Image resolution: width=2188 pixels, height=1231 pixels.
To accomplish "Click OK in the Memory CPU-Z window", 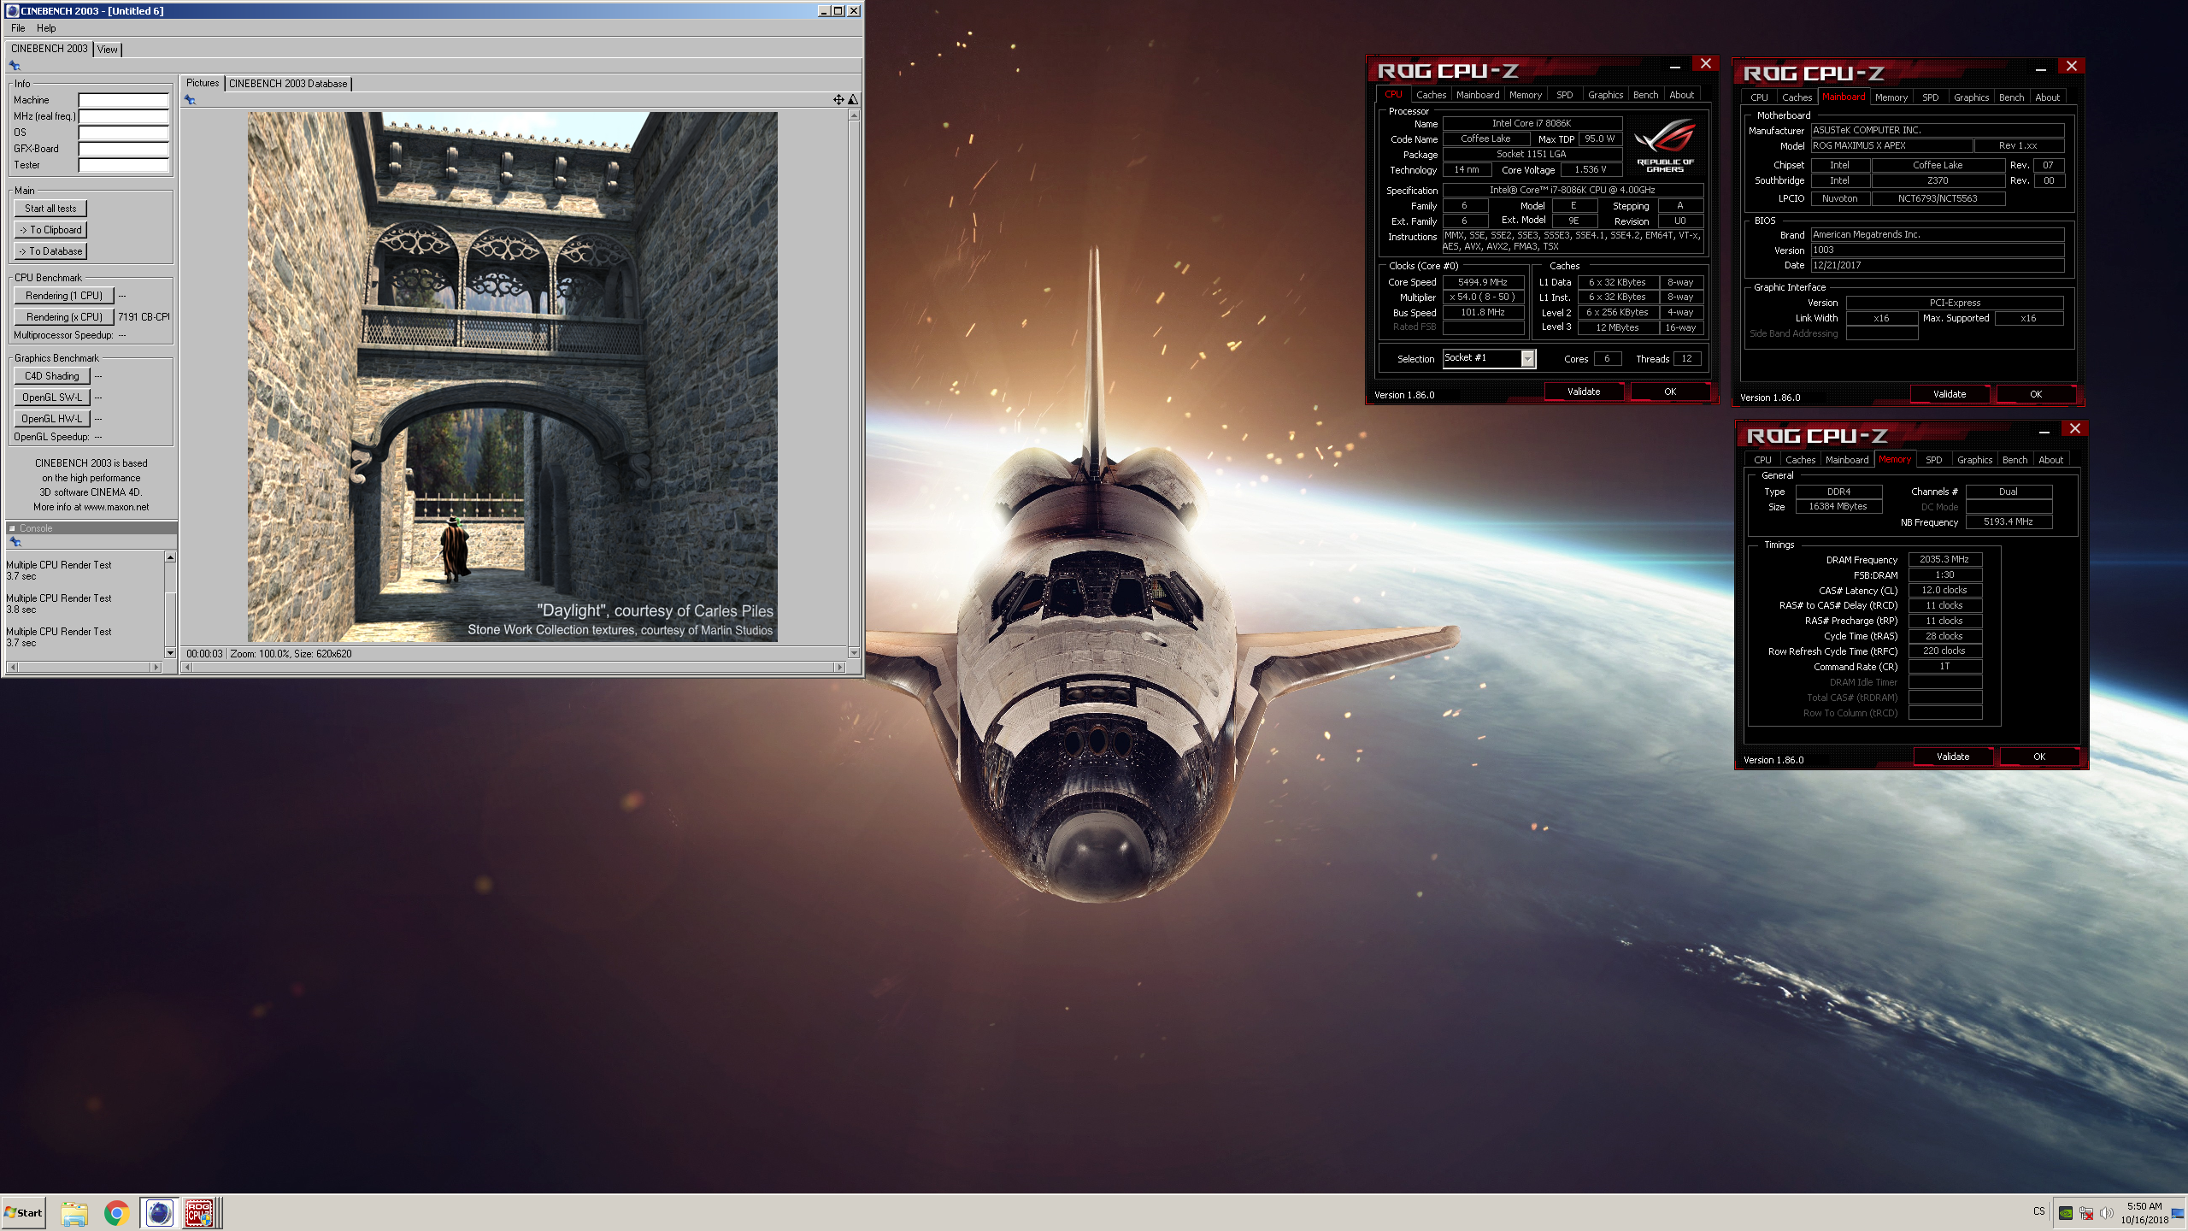I will (x=2039, y=757).
